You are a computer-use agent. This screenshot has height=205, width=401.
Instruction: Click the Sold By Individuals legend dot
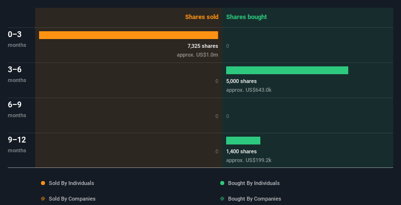[x=43, y=183]
